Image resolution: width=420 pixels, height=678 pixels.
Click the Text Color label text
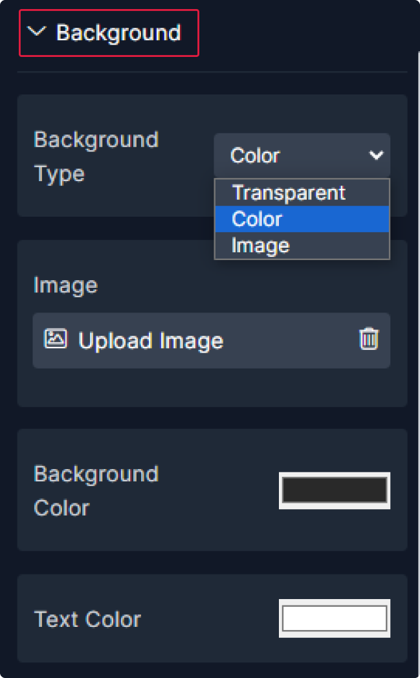coord(87,619)
